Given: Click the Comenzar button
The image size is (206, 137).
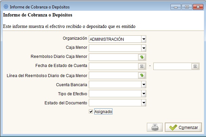Looking at the screenshot, I should [x=183, y=127].
